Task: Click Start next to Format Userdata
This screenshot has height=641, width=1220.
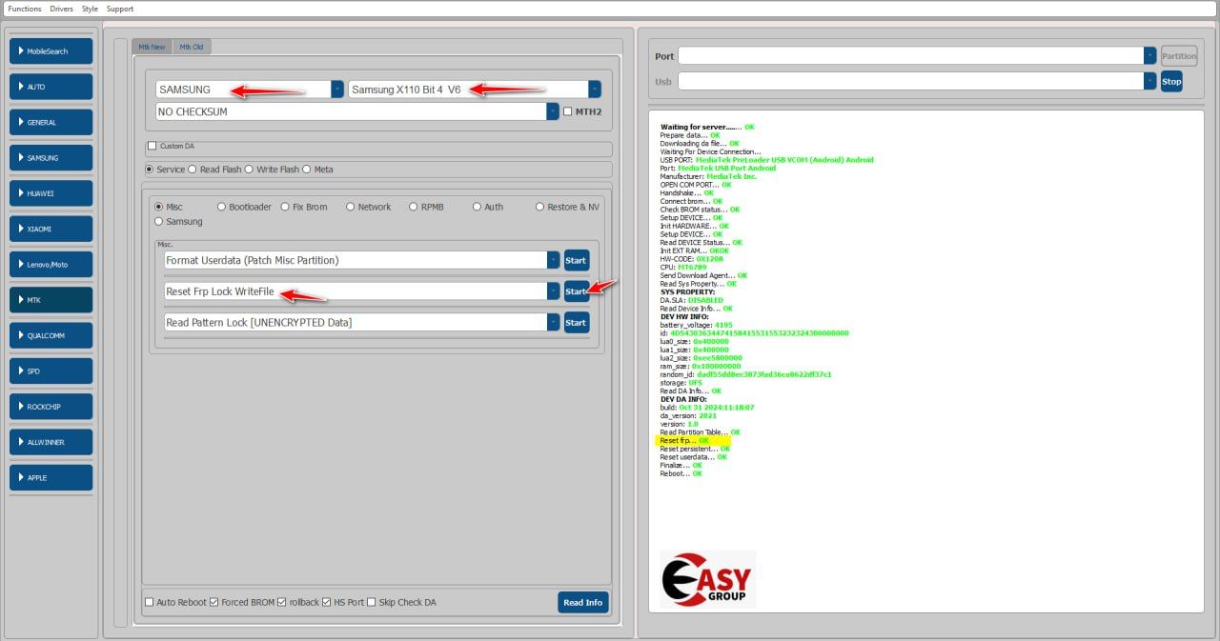Action: pyautogui.click(x=576, y=260)
